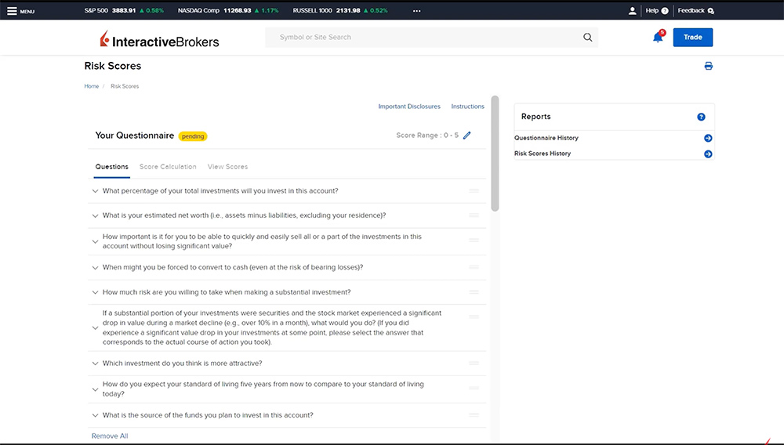
Task: Click the Symbol or Site Search field
Action: (x=423, y=38)
